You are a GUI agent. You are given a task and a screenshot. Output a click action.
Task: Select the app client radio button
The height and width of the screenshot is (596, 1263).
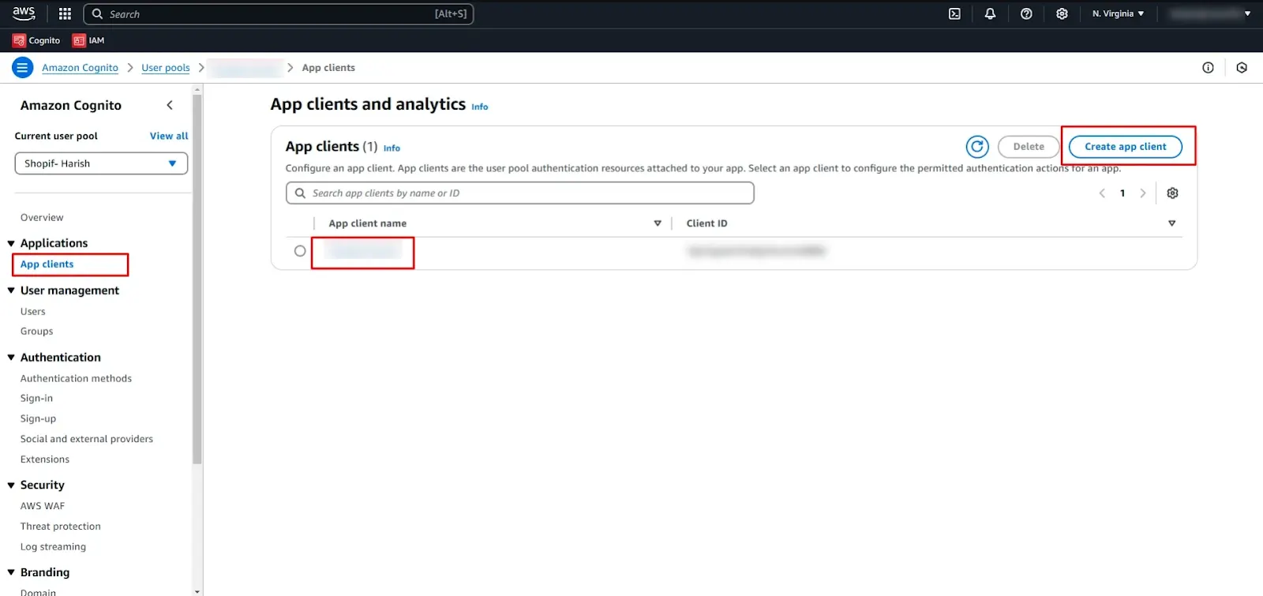(300, 251)
